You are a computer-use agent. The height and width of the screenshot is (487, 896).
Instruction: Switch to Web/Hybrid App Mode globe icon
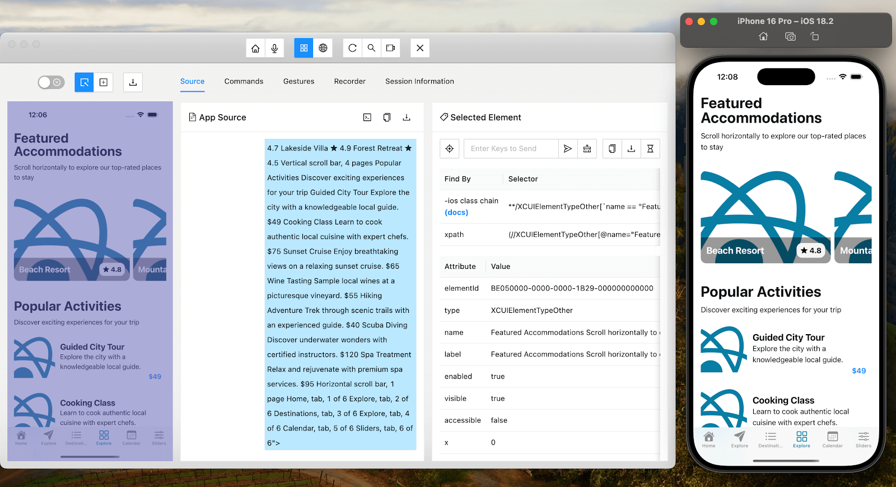pos(323,48)
